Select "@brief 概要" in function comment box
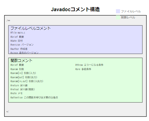149x121 pixels. 17,65
